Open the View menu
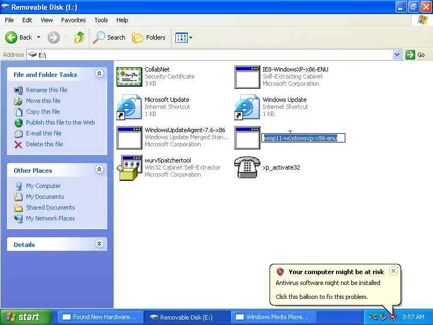The height and width of the screenshot is (325, 433). tap(47, 20)
